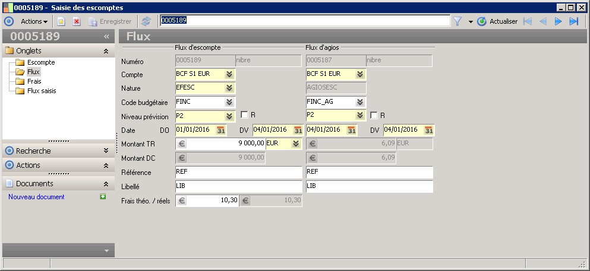This screenshot has height=271, width=590.
Task: Open calendar for agios DV date
Action: point(428,130)
